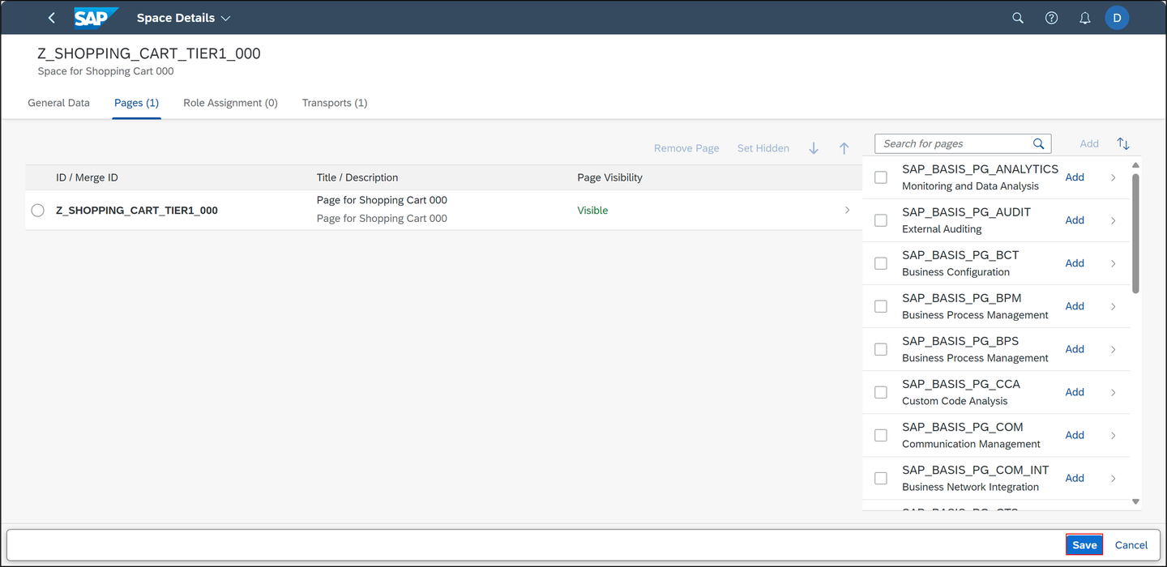
Task: Check the SAP_BASIS_PG_AUDIT checkbox
Action: 881,220
